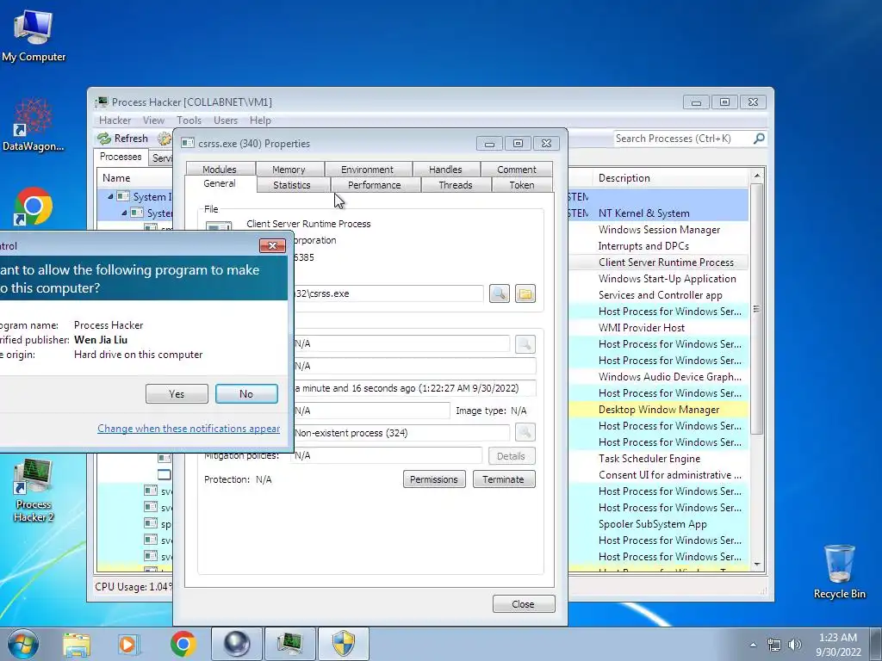
Task: Switch to the Modules tab
Action: [x=220, y=170]
